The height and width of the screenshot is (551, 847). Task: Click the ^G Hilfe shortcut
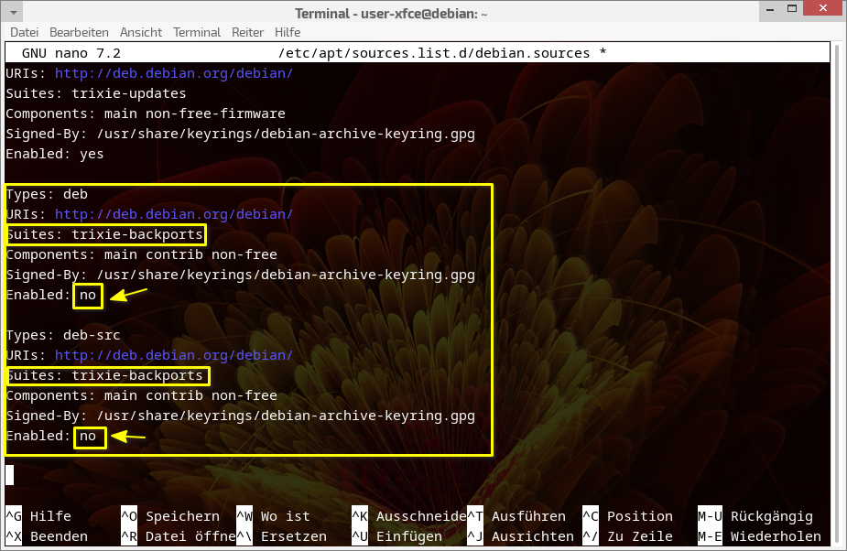[38, 516]
